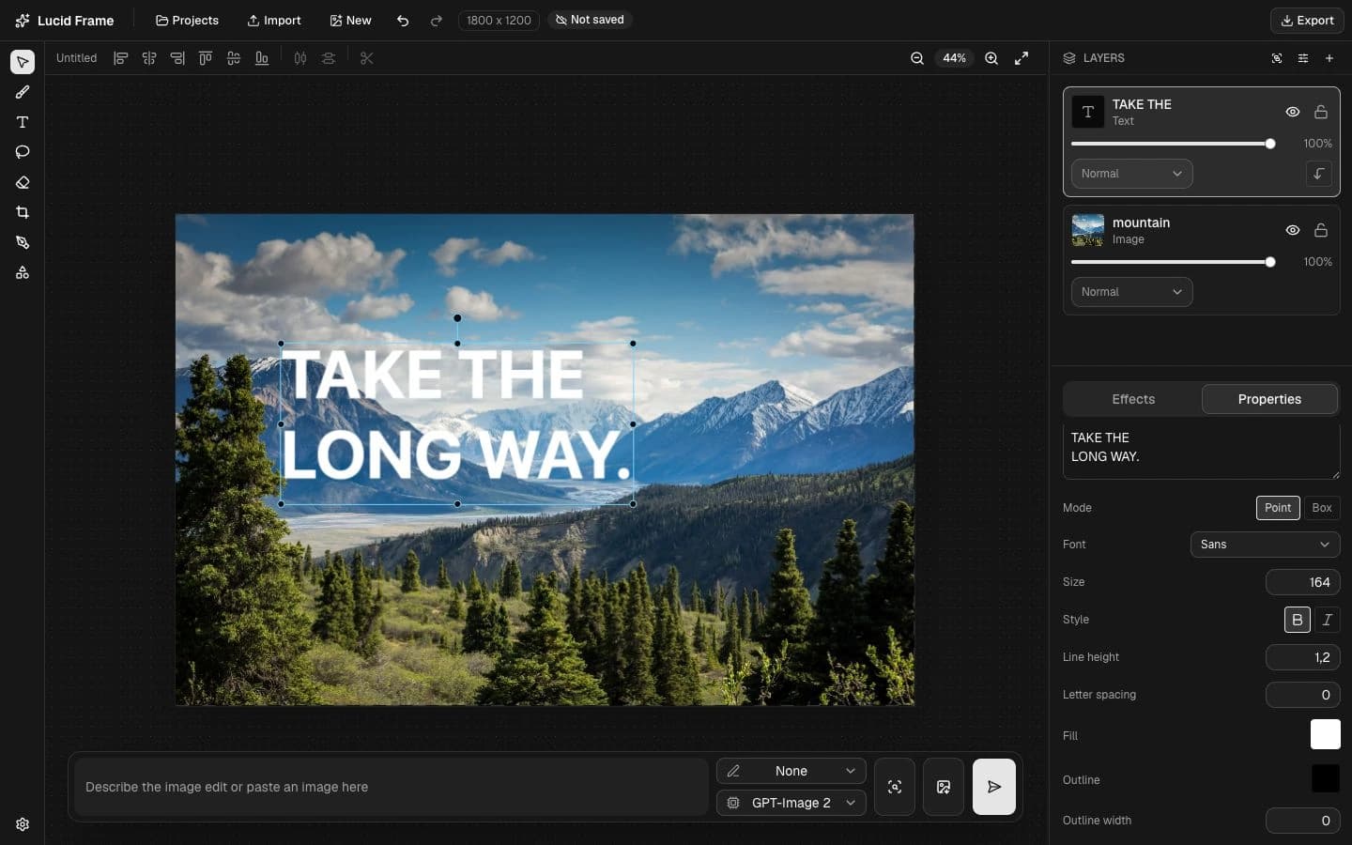Open the Projects menu
This screenshot has height=845, width=1352.
coord(187,20)
